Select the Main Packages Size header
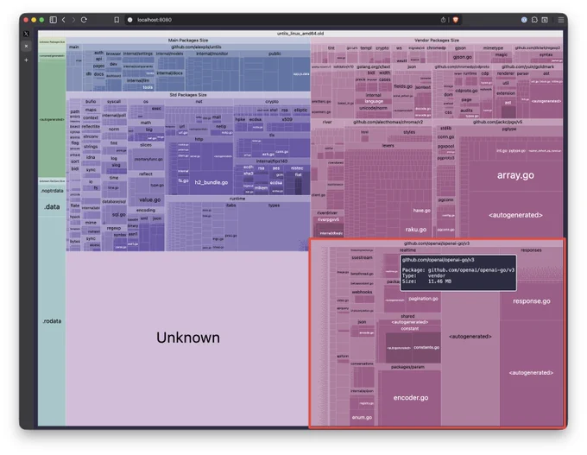587x455 pixels. pyautogui.click(x=188, y=40)
